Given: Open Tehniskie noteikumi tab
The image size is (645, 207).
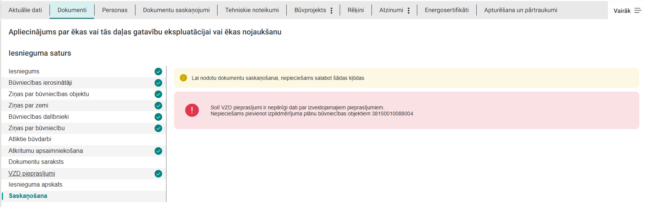Looking at the screenshot, I should (x=252, y=10).
